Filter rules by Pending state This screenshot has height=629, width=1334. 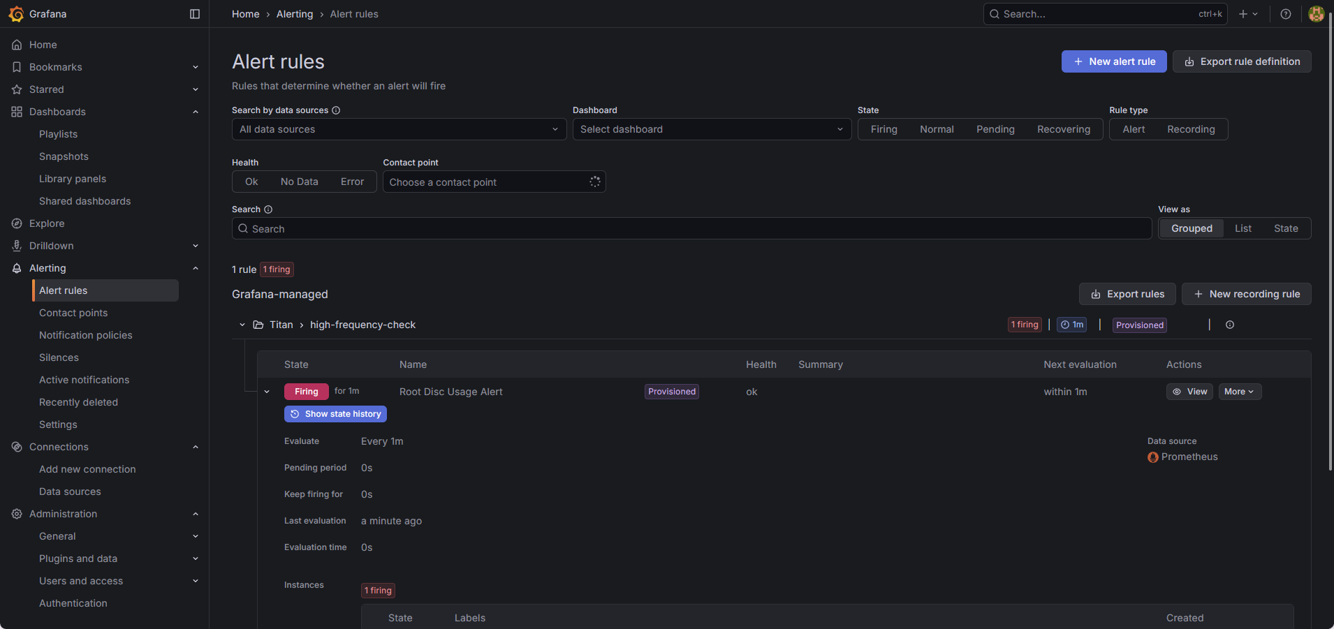click(995, 129)
